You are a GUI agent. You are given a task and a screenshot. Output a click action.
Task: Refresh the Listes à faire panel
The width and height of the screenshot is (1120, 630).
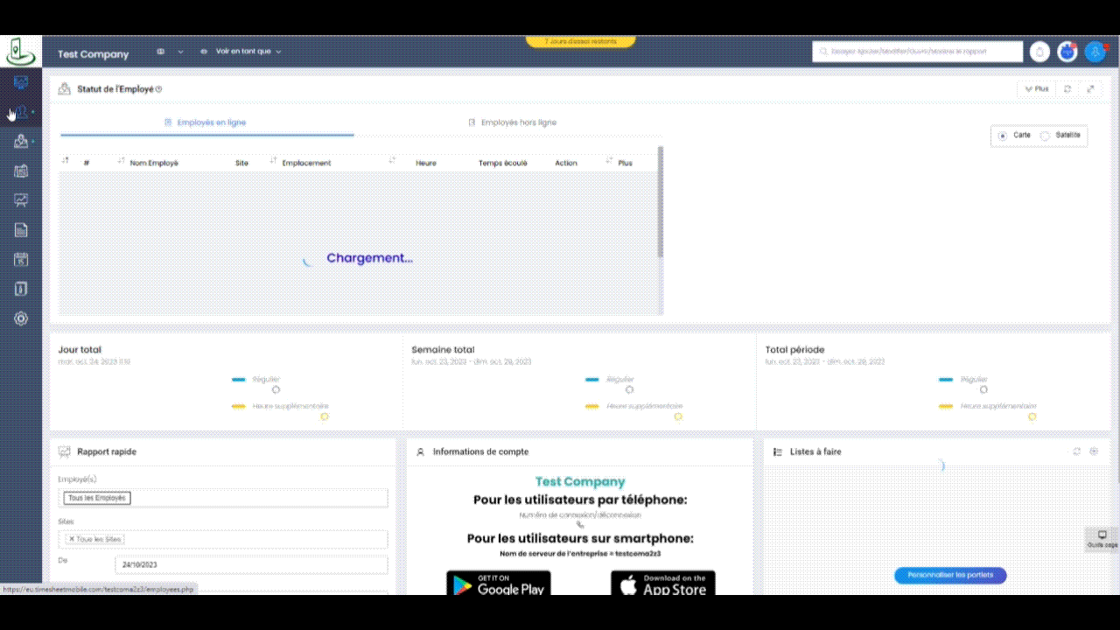pyautogui.click(x=1077, y=451)
